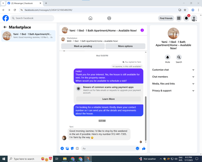Image resolution: width=202 pixels, height=162 pixels.
Task: Switch to the Messenger | Facebook tab
Action: pos(25,3)
